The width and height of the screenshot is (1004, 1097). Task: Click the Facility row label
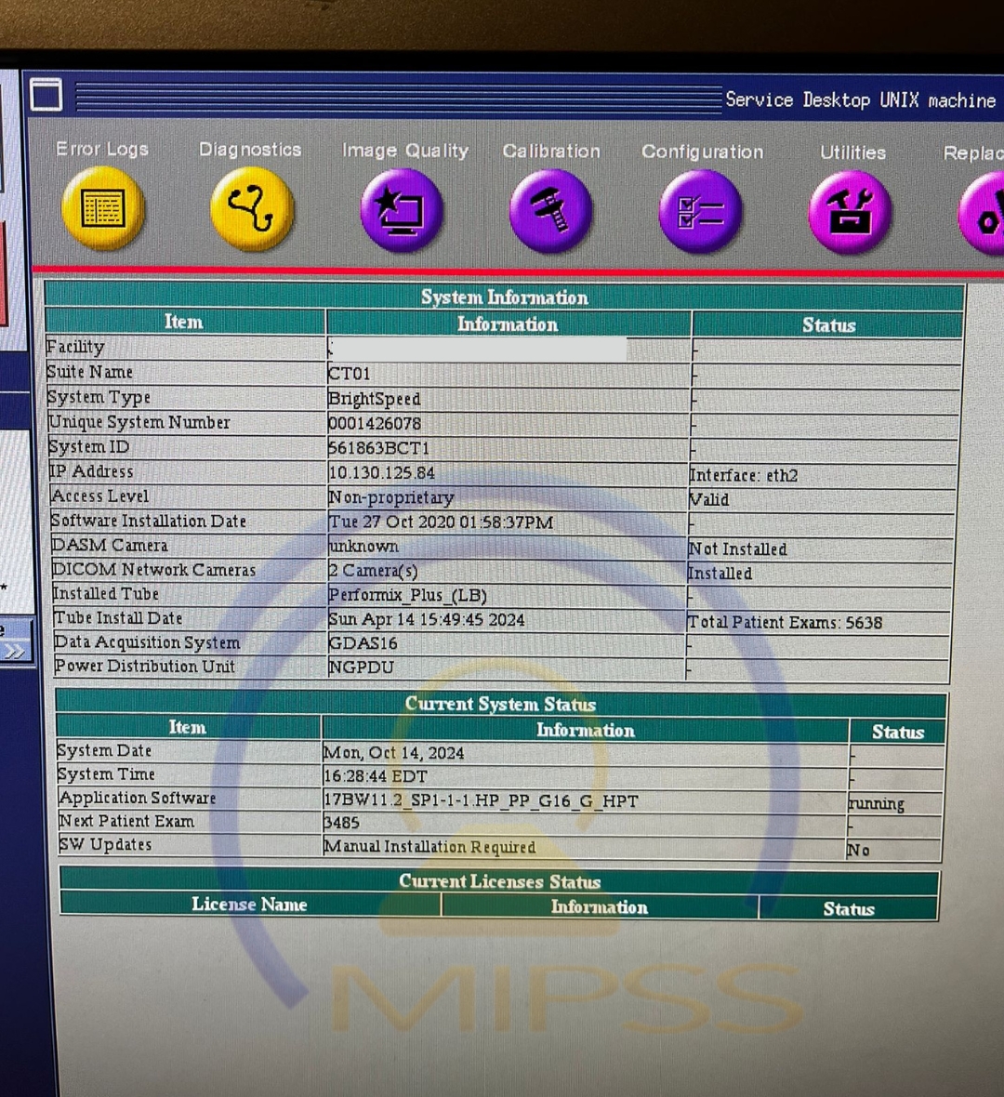(x=75, y=347)
